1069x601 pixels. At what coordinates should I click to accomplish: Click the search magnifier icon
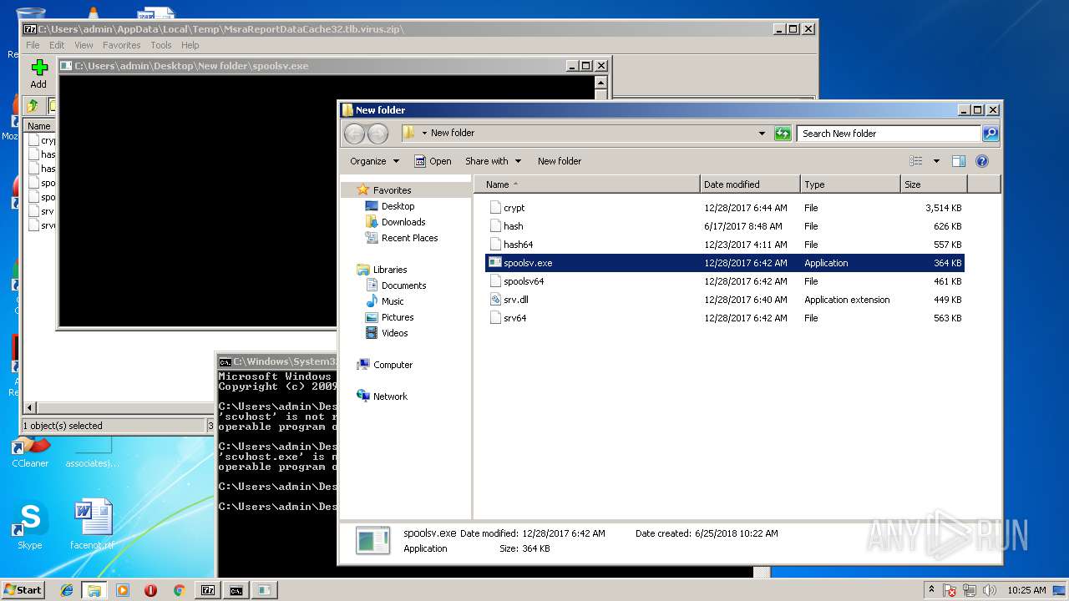click(990, 134)
